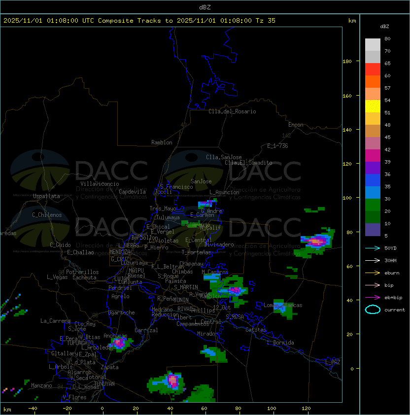410x415 pixels.
Task: Click the storm cell core near Anchoris
Action: coord(119,343)
